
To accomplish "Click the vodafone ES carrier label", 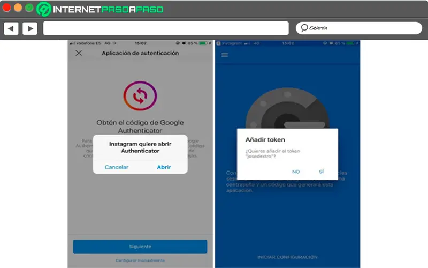I will pos(88,43).
